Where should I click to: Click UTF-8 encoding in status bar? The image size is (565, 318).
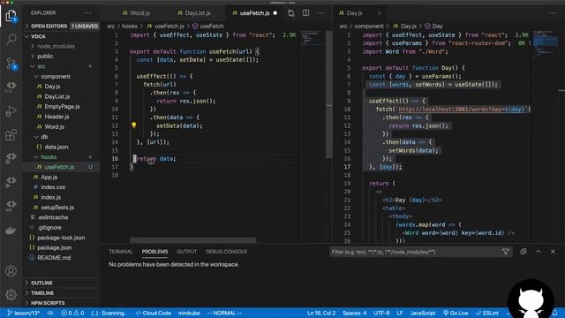coord(381,313)
